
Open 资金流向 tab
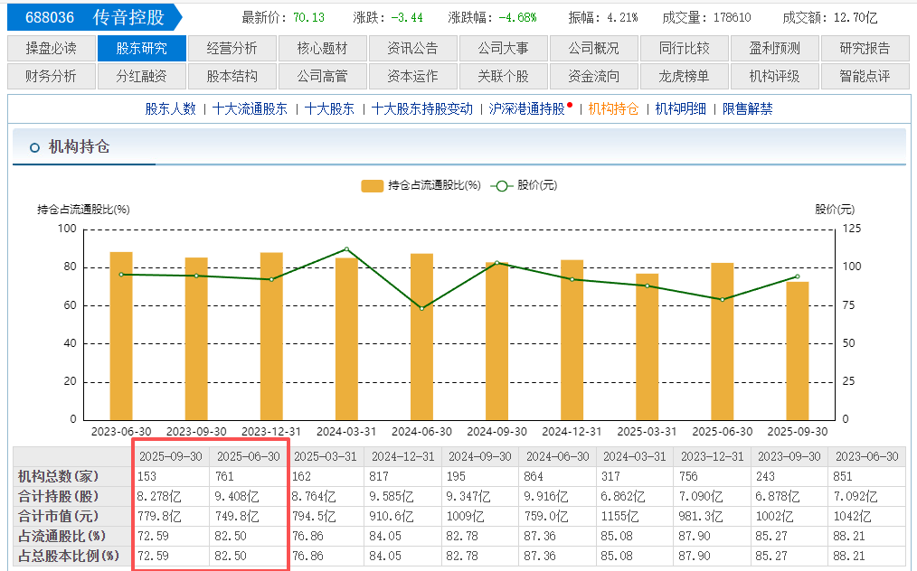click(593, 77)
